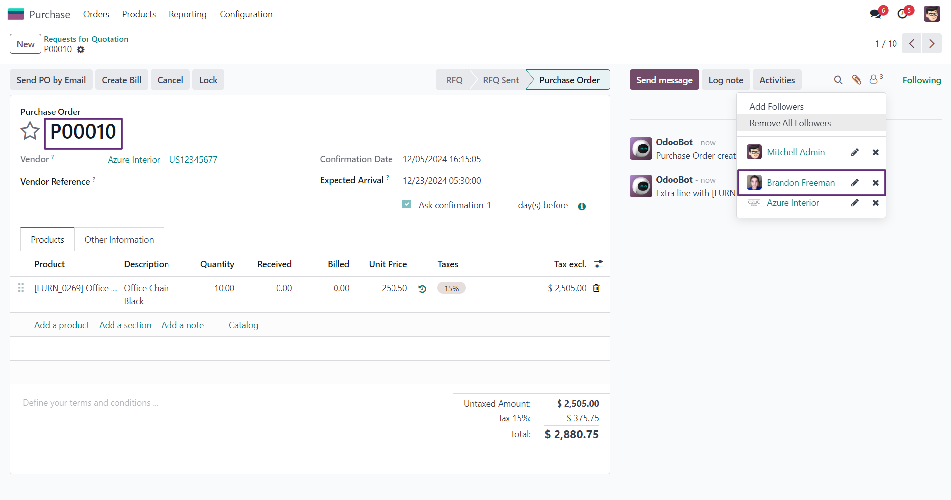Open attachments paperclip icon
This screenshot has height=500, width=951.
[856, 80]
